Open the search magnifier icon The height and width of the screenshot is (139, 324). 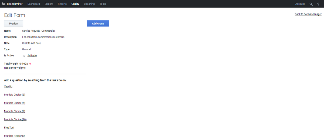[x=311, y=4]
